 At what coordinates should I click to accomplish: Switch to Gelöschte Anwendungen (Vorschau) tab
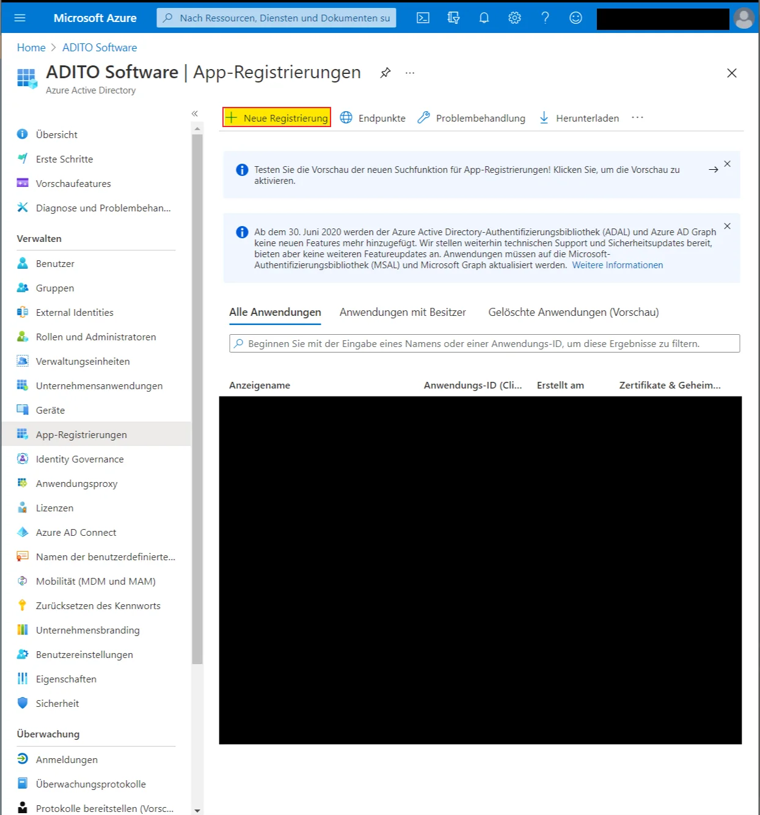(573, 312)
